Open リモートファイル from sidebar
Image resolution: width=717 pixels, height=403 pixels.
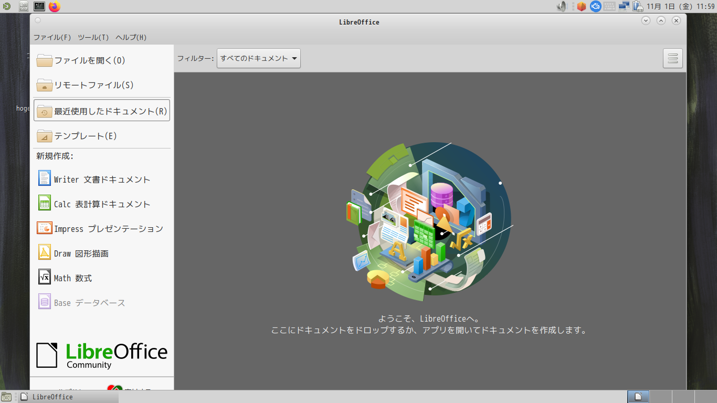(x=93, y=85)
